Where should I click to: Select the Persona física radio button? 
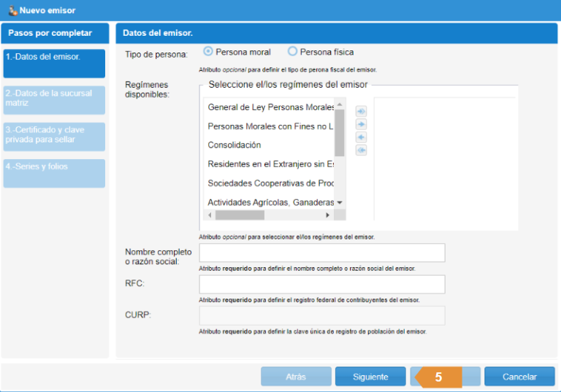point(293,52)
